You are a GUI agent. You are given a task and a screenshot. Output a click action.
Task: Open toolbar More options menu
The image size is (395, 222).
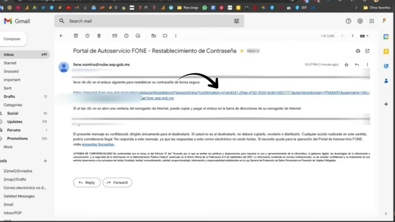click(x=176, y=36)
